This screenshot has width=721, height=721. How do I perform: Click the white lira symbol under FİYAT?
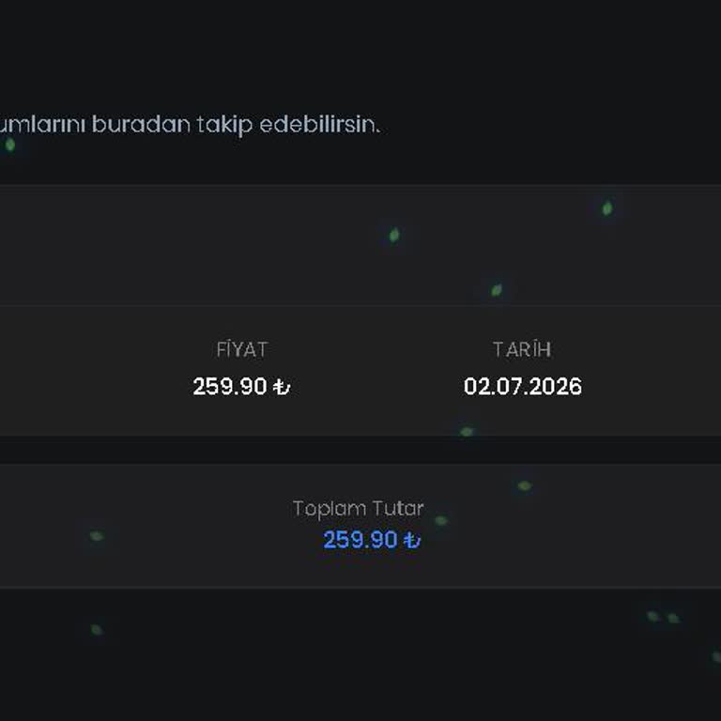click(x=282, y=387)
